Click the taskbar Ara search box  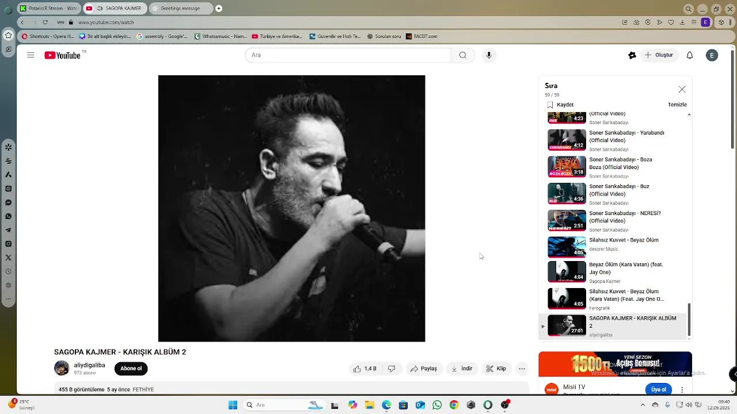284,405
